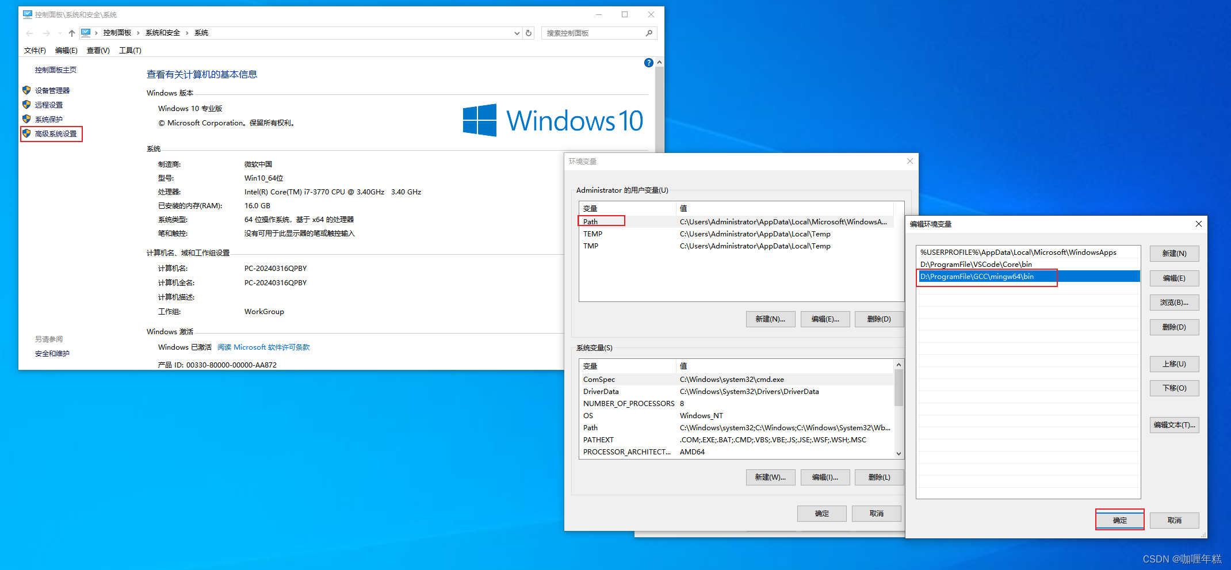Click Delete (删除(D)) under user variables
Viewport: 1231px width, 570px height.
point(880,319)
